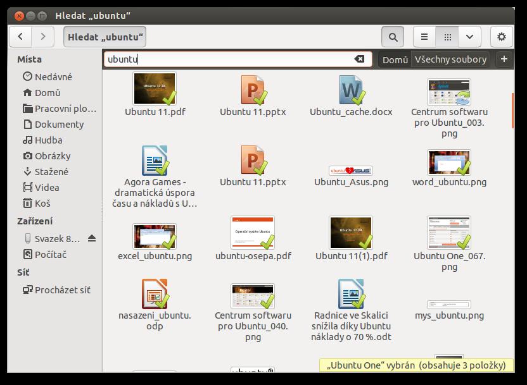527x385 pixels.
Task: Select the word_ubuntu.png image
Action: point(449,168)
